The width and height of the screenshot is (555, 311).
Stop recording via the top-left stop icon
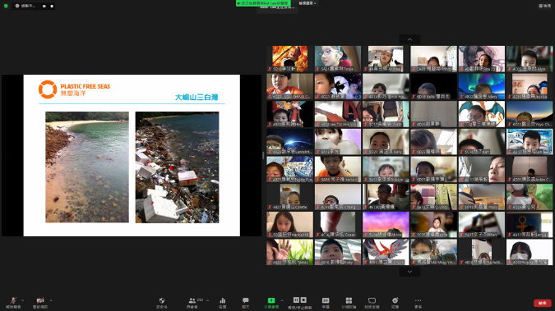pyautogui.click(x=52, y=6)
